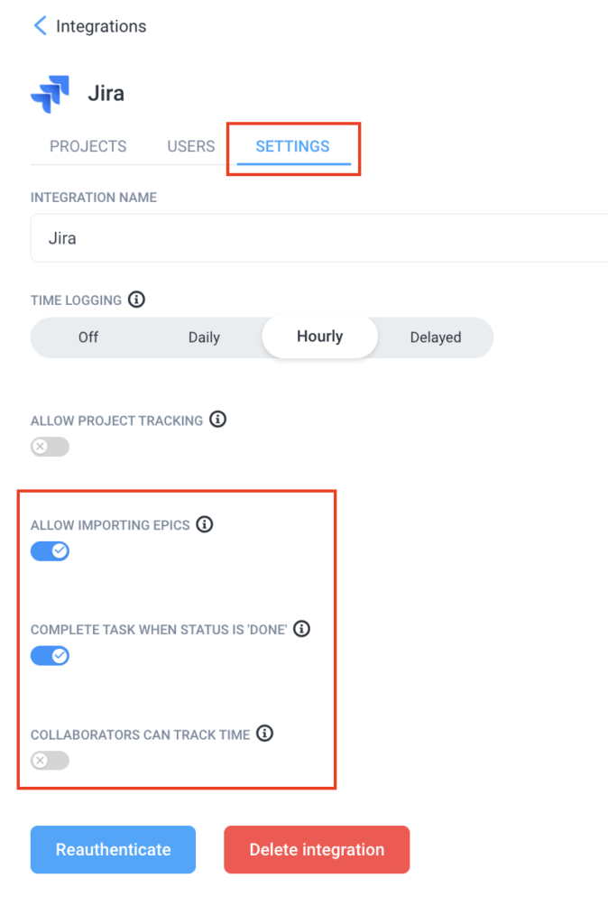The width and height of the screenshot is (608, 924).
Task: Open the USERS tab
Action: tap(190, 145)
